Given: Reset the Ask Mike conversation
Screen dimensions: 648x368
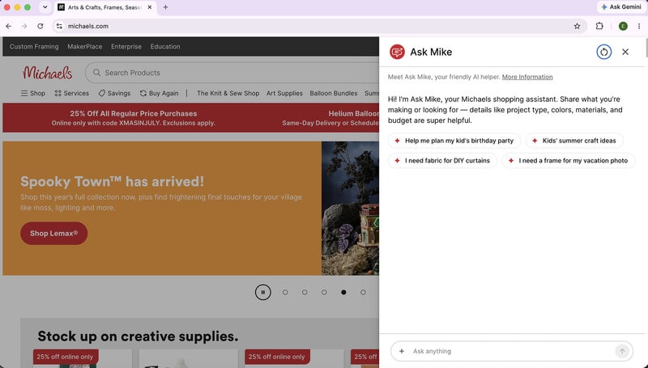Looking at the screenshot, I should (x=603, y=52).
